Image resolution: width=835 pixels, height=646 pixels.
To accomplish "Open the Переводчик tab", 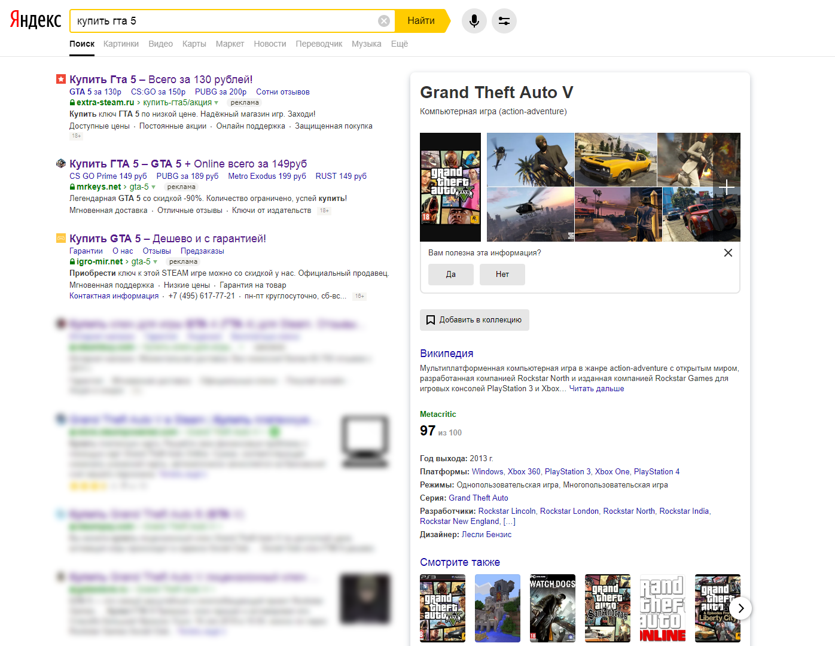I will click(x=319, y=44).
